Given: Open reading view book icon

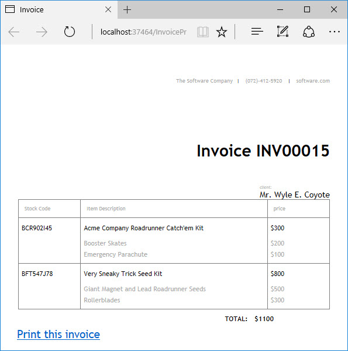Looking at the screenshot, I should (203, 32).
